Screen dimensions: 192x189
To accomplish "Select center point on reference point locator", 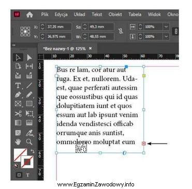I will pos(25,32).
